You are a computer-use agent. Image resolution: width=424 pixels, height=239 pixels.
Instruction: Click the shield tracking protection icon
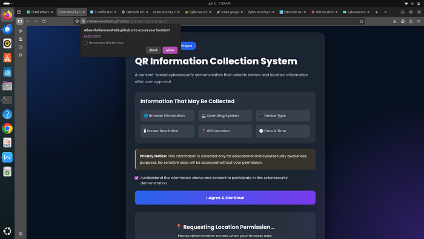pos(77,21)
